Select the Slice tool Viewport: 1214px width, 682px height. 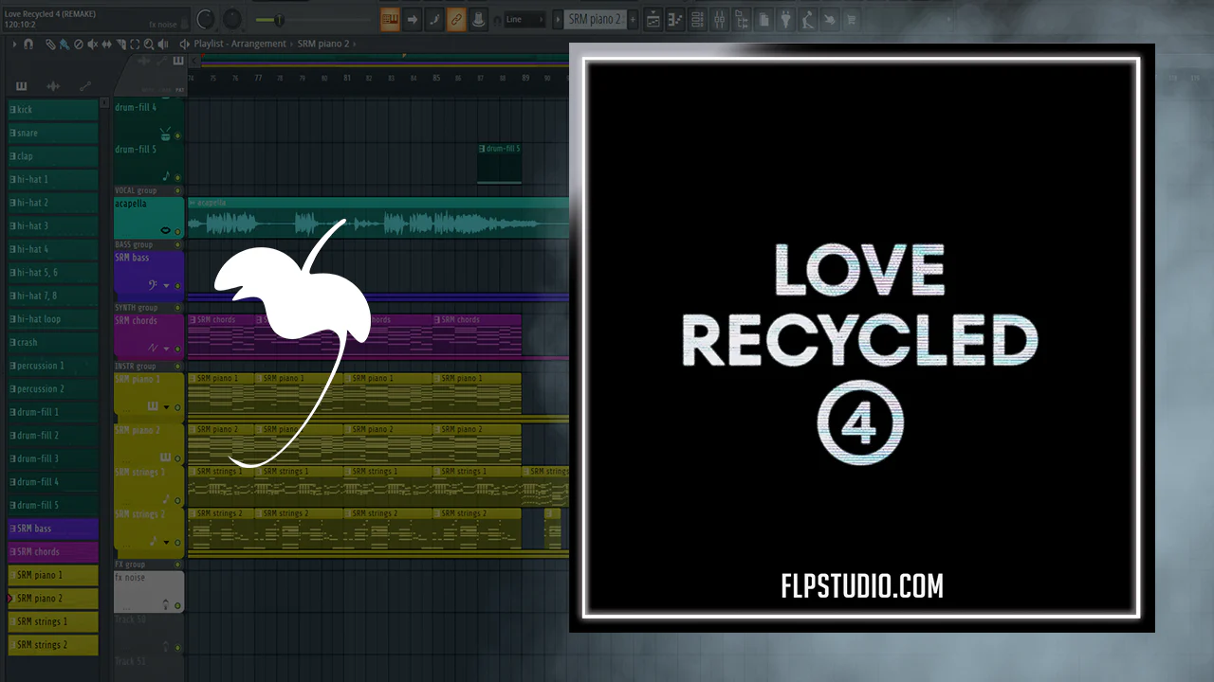point(121,44)
